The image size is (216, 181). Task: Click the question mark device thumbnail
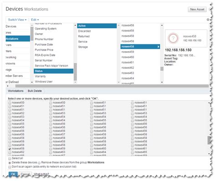[173, 38]
